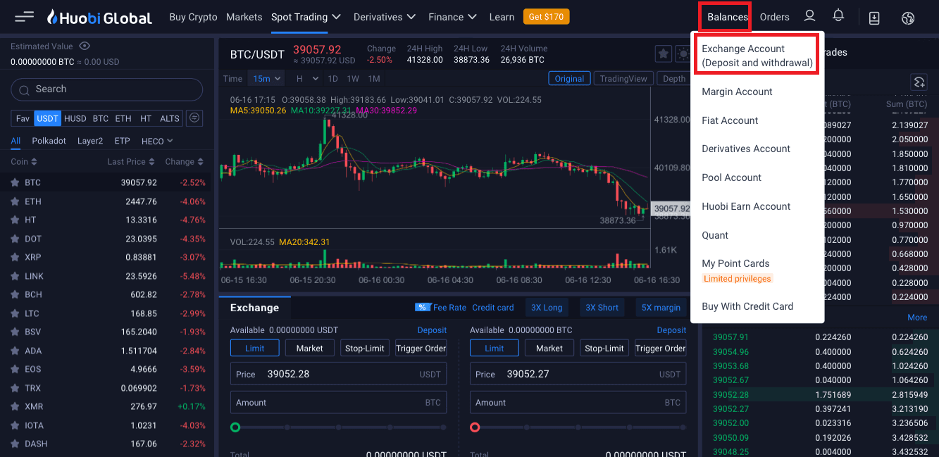The height and width of the screenshot is (457, 939).
Task: Open the Credit card link
Action: pyautogui.click(x=493, y=308)
